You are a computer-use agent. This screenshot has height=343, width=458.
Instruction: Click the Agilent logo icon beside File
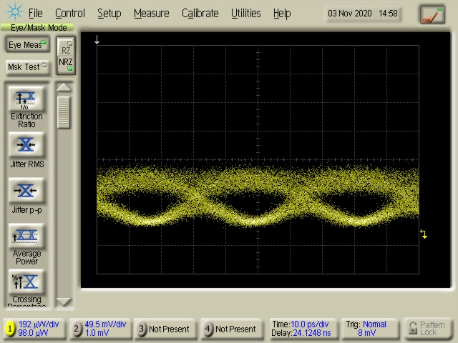pyautogui.click(x=14, y=13)
